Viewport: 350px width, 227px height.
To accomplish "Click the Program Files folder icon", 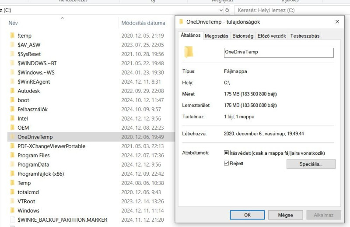I will pos(12,155).
